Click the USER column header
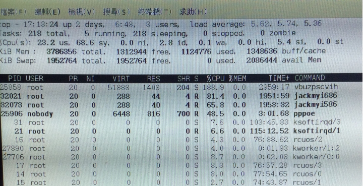The height and width of the screenshot is (186, 363). click(35, 79)
